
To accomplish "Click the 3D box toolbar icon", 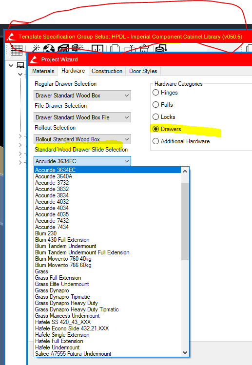I will 63,48.
